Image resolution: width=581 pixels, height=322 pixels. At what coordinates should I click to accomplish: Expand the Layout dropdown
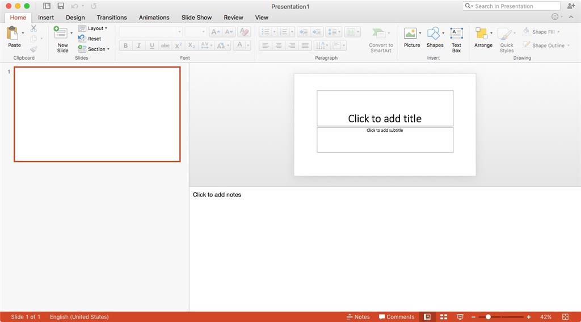coord(106,28)
